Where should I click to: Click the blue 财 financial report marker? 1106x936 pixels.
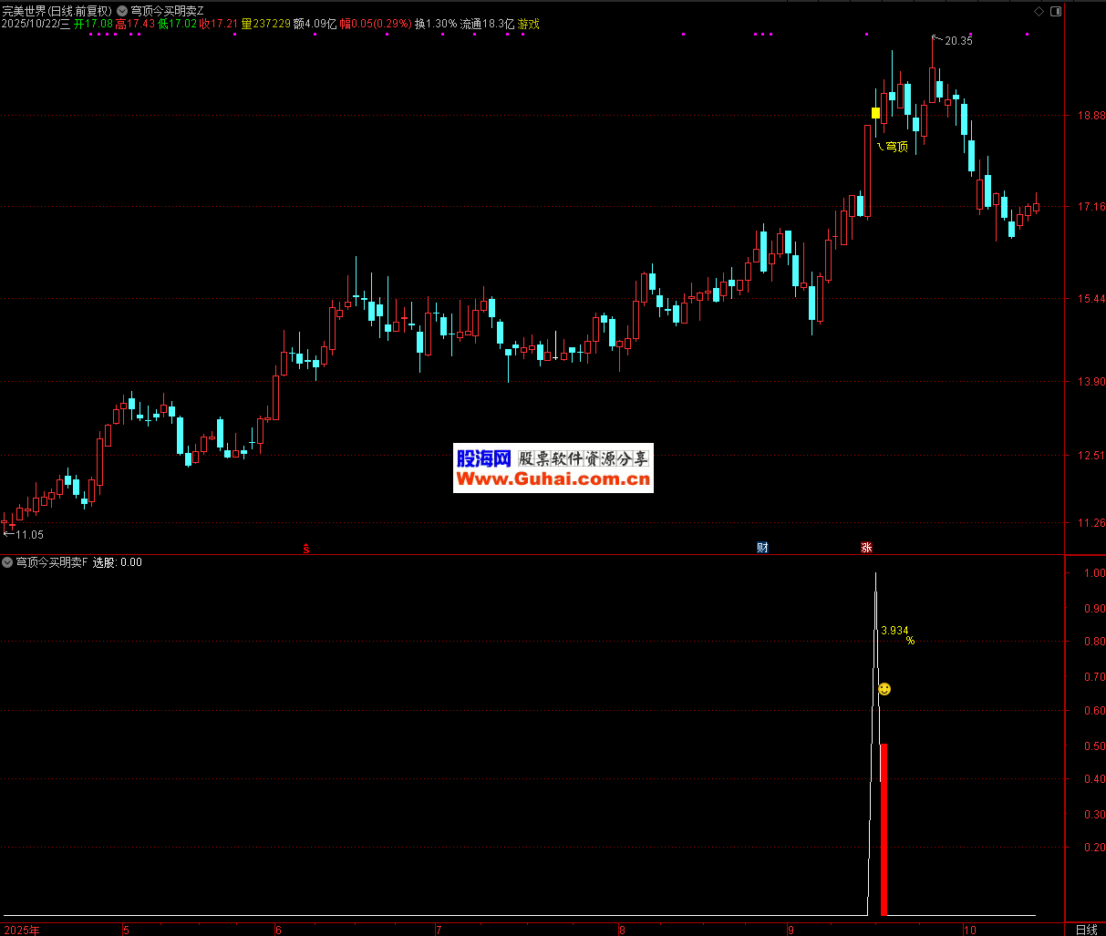coord(762,548)
